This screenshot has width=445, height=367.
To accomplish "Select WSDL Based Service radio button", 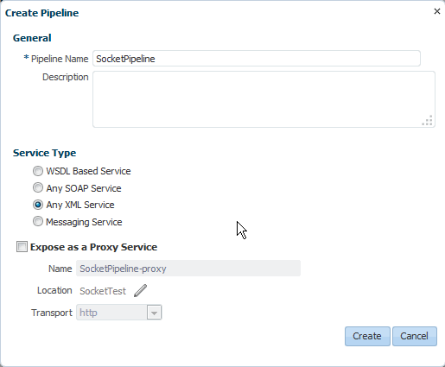I will [38, 171].
